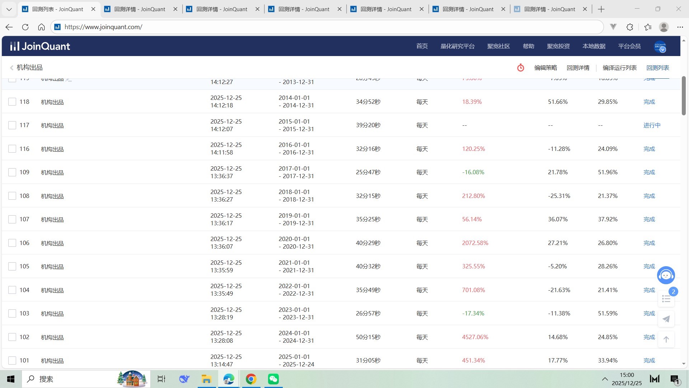Click the JoinQuant logo
This screenshot has width=689, height=388.
pyautogui.click(x=40, y=46)
